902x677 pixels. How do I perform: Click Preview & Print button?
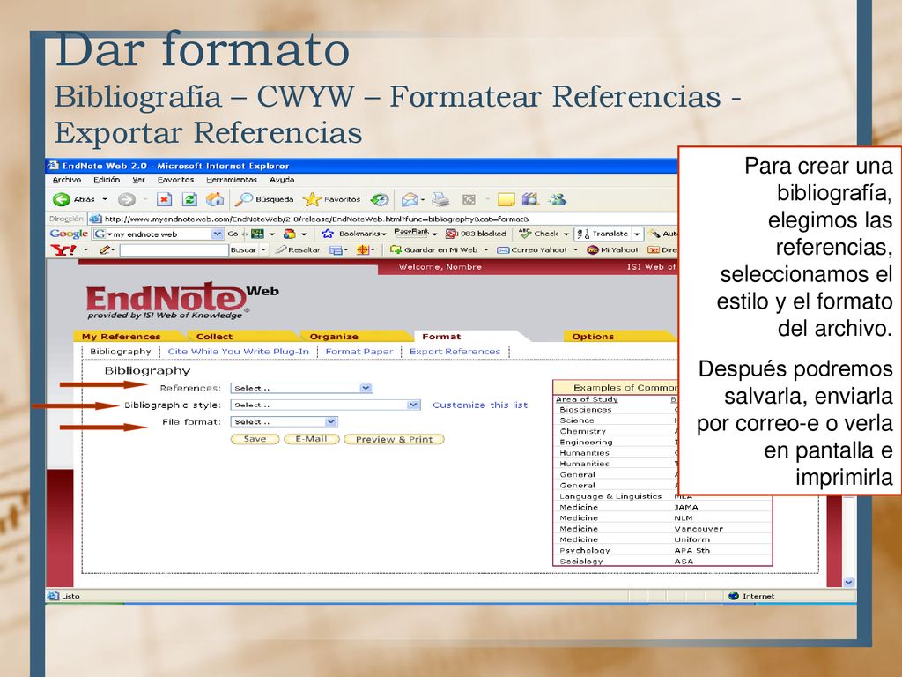394,439
